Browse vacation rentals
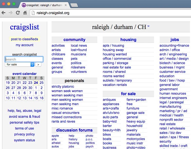Screen dimensions: 191x149 pyautogui.click(x=115, y=85)
